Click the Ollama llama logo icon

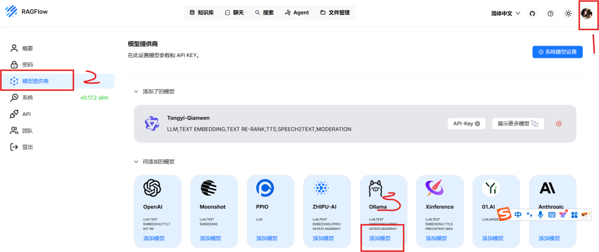click(375, 188)
